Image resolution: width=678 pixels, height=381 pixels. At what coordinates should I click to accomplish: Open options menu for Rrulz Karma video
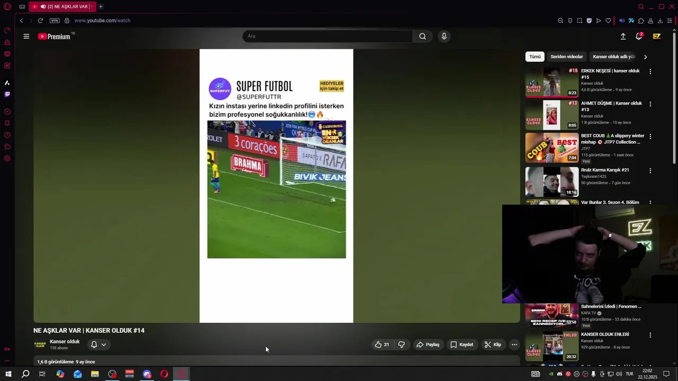tap(650, 171)
